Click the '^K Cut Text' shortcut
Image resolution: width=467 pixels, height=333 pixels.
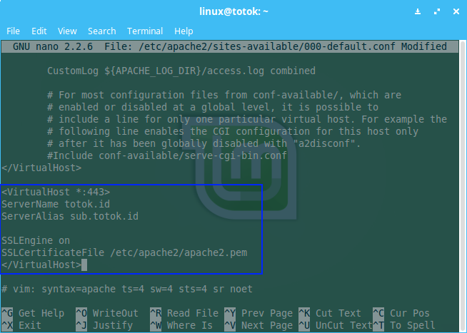coord(330,313)
